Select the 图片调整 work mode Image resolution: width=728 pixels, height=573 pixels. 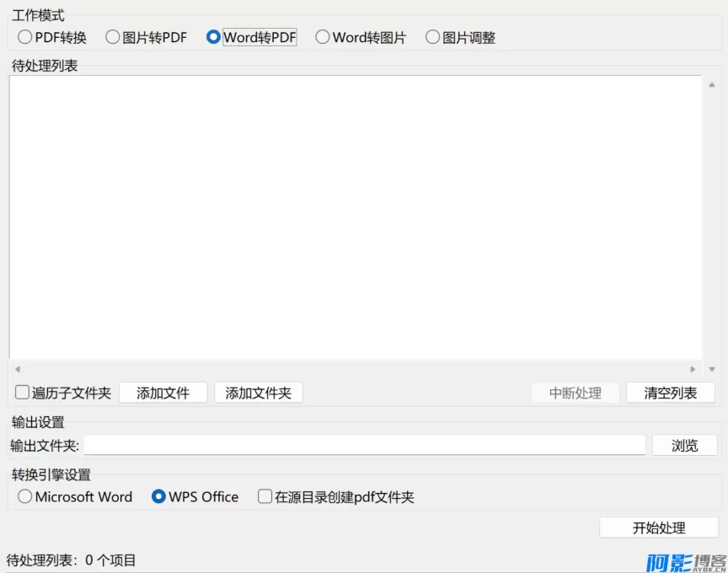pos(432,37)
